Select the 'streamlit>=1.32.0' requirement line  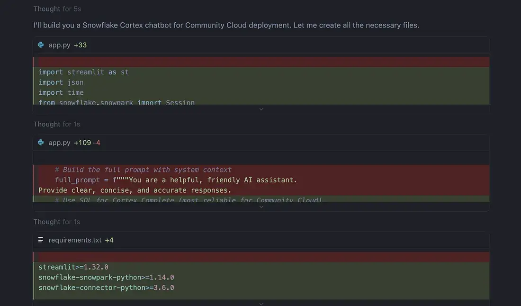[73, 267]
